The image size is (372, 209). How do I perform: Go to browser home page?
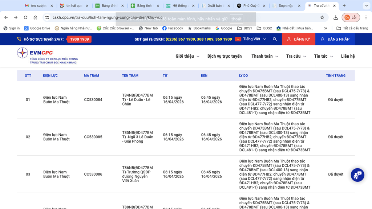tap(35, 17)
